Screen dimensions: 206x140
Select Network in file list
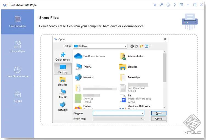tap(84, 77)
